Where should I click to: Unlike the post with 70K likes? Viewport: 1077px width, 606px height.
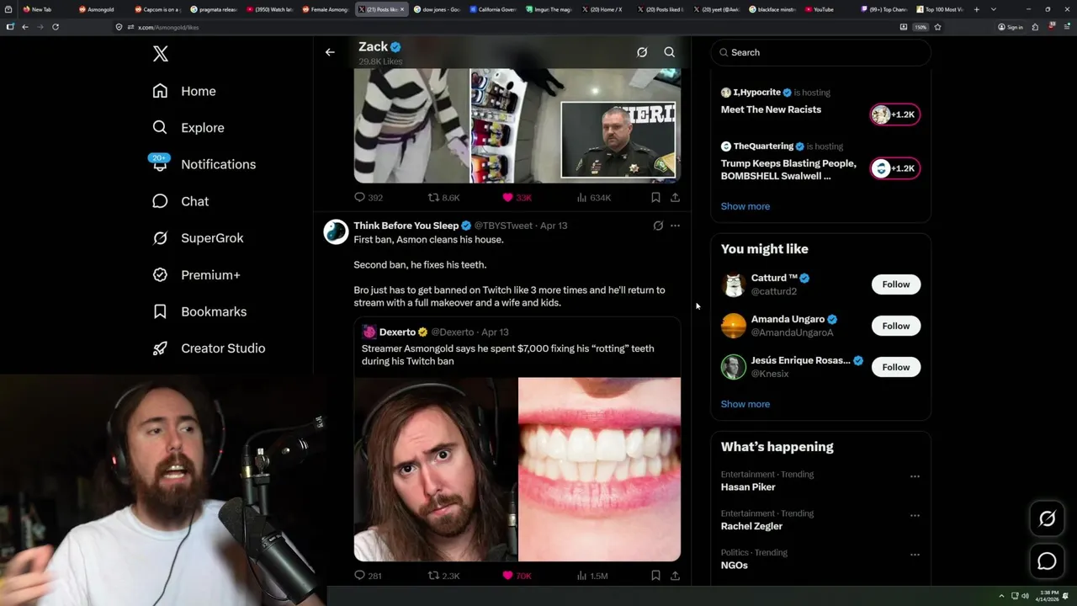point(517,576)
